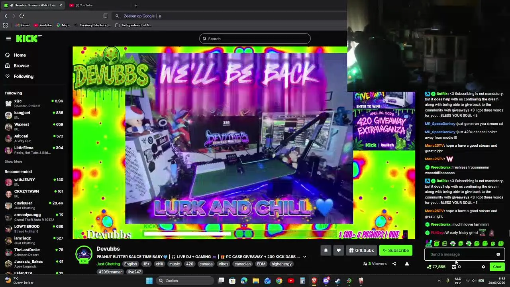Expand stream title with chevron

click(x=304, y=257)
